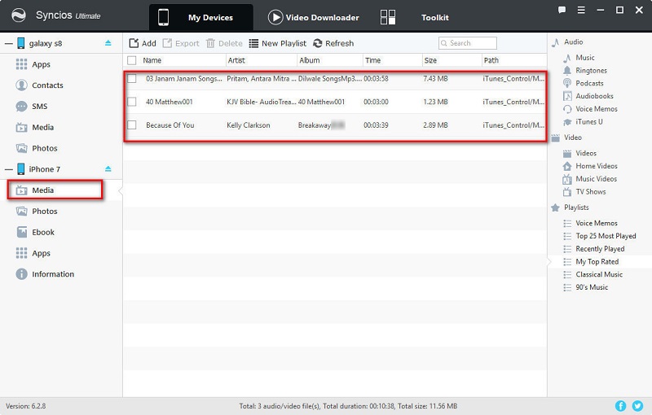Viewport: 652px width, 415px height.
Task: Open Photos under iPhone 7
Action: point(37,212)
